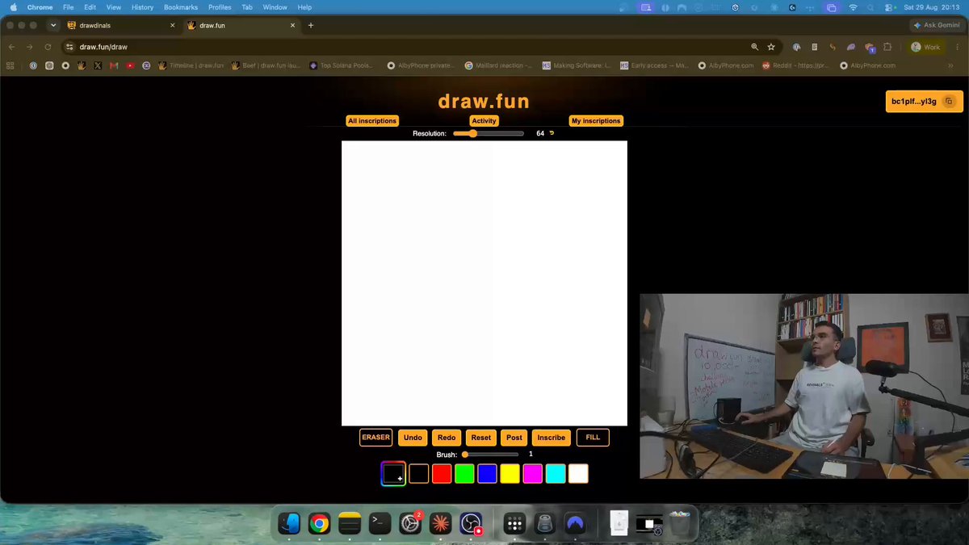The height and width of the screenshot is (545, 969).
Task: Open the Work profile menu
Action: 926,47
